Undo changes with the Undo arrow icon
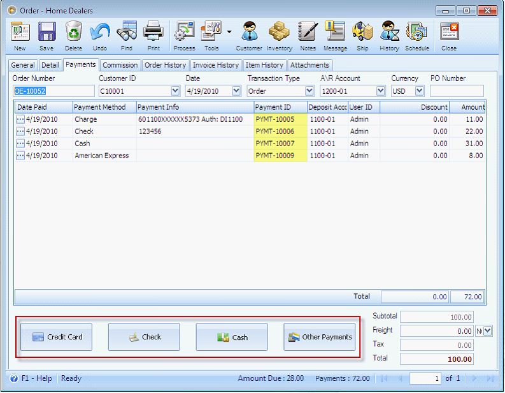This screenshot has height=393, width=505. pyautogui.click(x=100, y=31)
